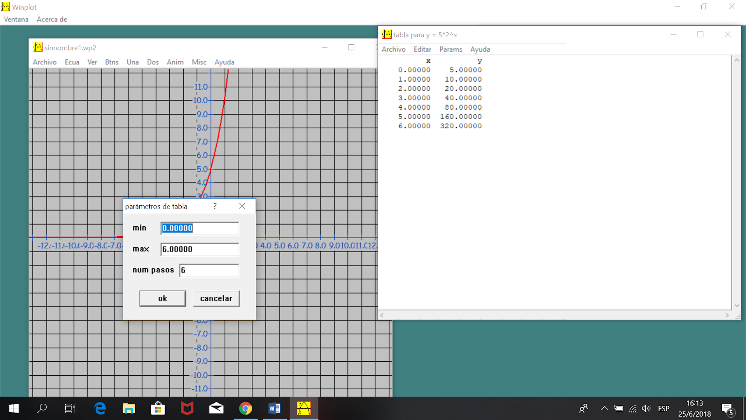Click table scrollbar down arrow

[737, 306]
